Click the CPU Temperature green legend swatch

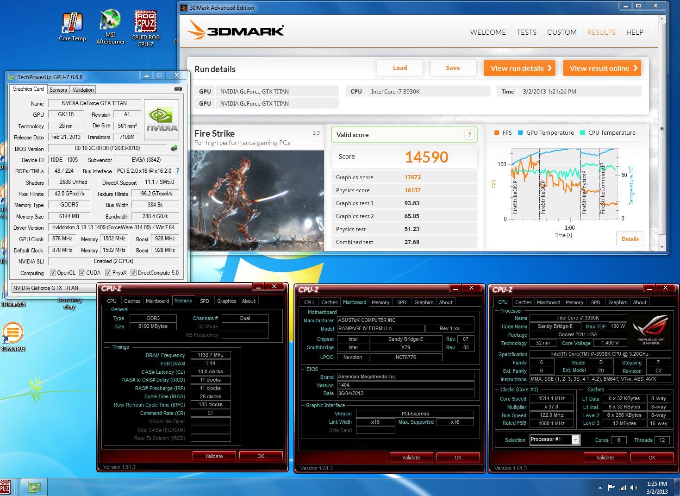tap(582, 132)
